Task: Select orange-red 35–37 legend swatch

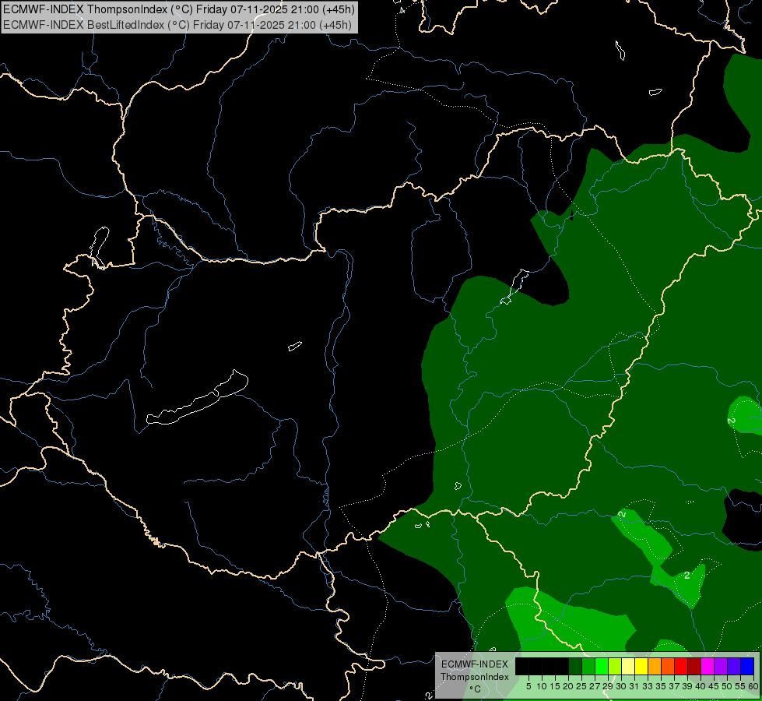Action: coord(668,666)
